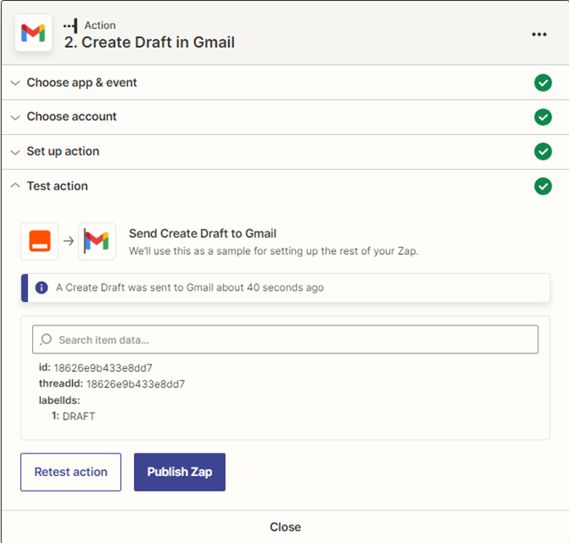Click Close at the bottom of the panel
The width and height of the screenshot is (569, 543).
coord(285,527)
